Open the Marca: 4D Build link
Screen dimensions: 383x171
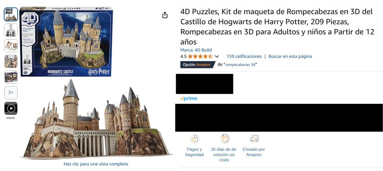coord(196,50)
